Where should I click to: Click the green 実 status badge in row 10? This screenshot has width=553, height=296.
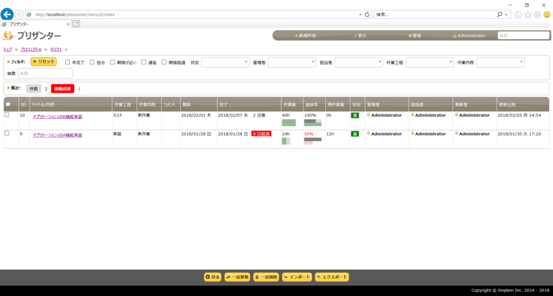(x=355, y=115)
